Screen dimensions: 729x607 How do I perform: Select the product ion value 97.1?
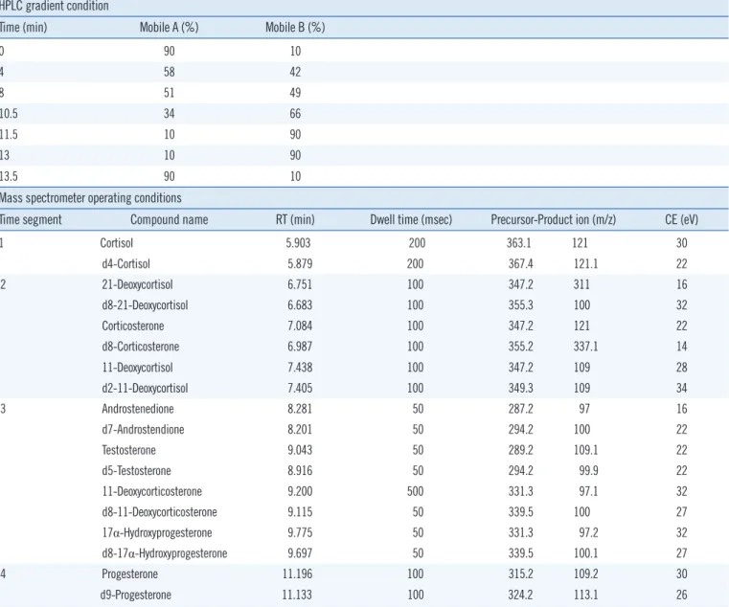pos(588,492)
